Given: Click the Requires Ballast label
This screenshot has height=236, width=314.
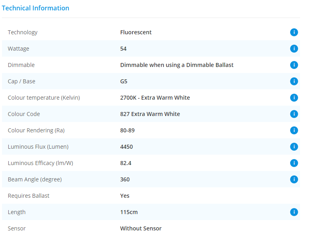Looking at the screenshot, I should 29,196.
